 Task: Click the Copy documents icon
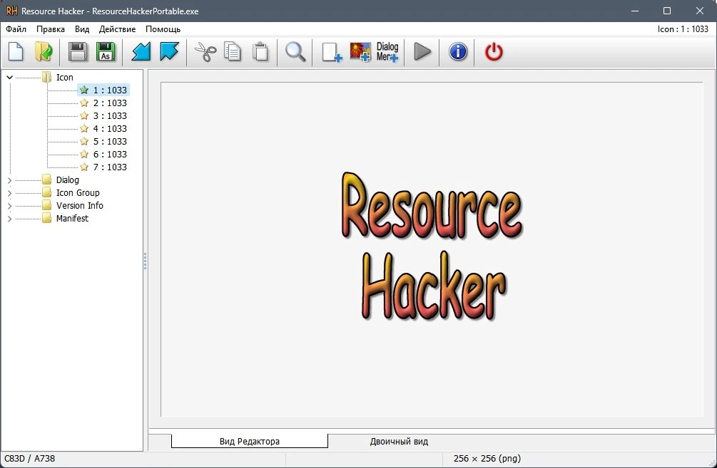tap(233, 51)
